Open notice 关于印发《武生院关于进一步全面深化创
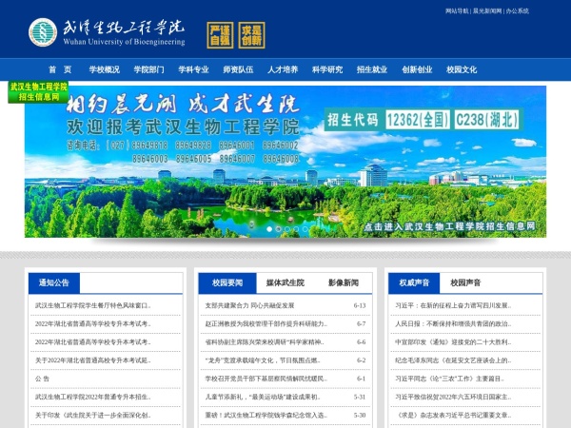The image size is (571, 428). click(x=93, y=415)
